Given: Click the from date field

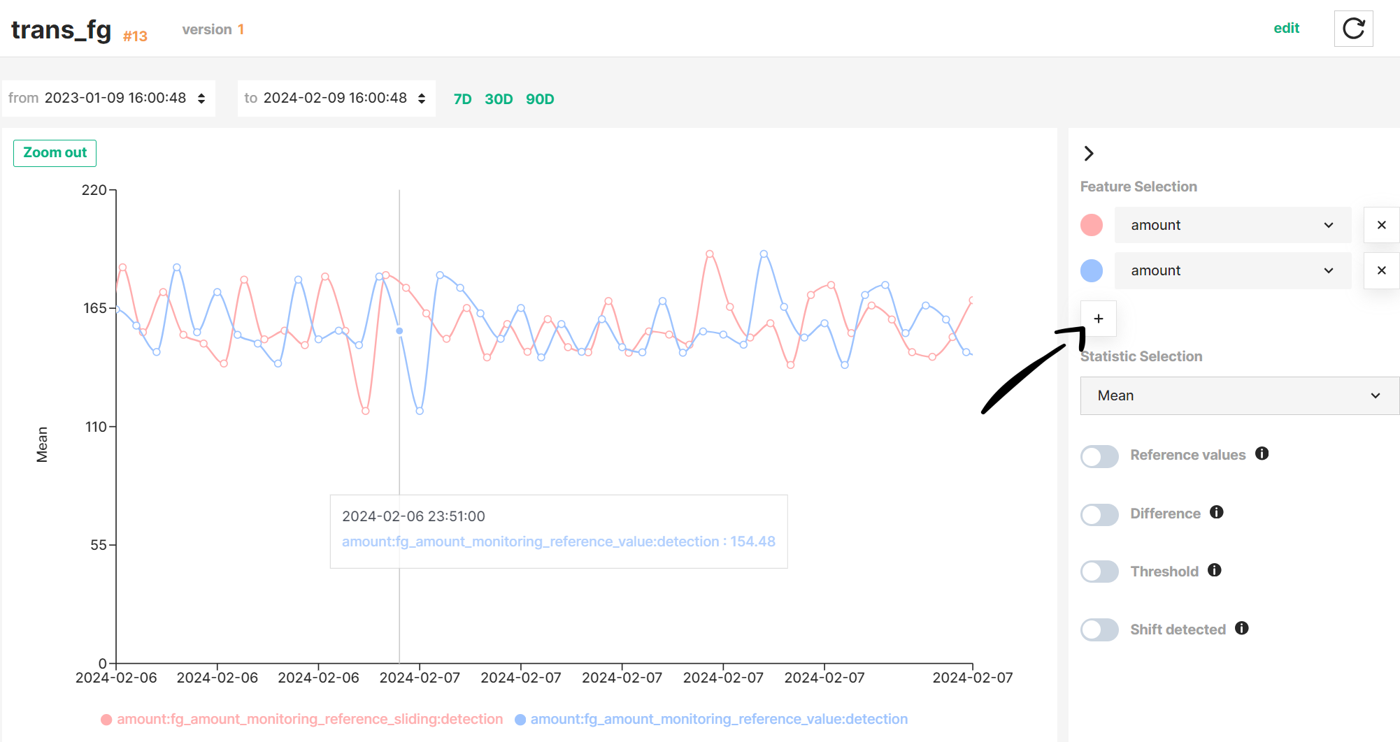Looking at the screenshot, I should pos(114,98).
